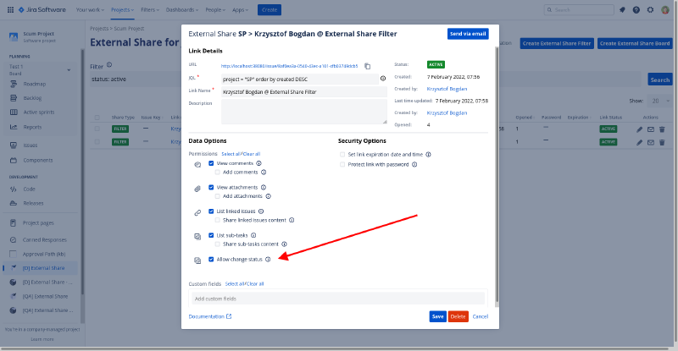Click the Send via email button
The width and height of the screenshot is (678, 351).
click(468, 34)
